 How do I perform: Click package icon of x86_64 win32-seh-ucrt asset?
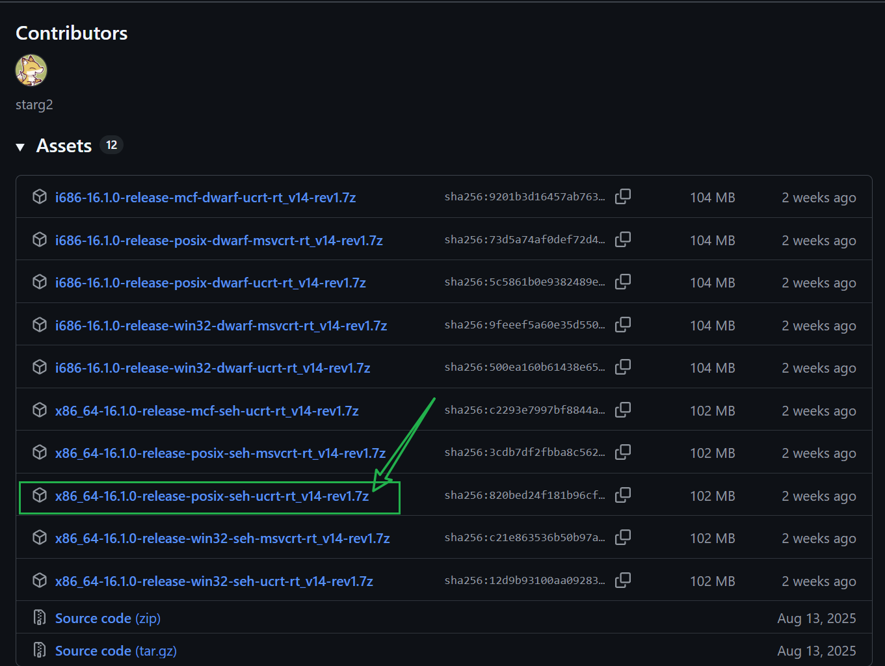pyautogui.click(x=40, y=580)
